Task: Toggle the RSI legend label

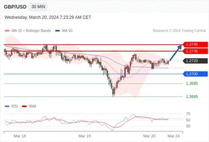Action: click(15, 106)
